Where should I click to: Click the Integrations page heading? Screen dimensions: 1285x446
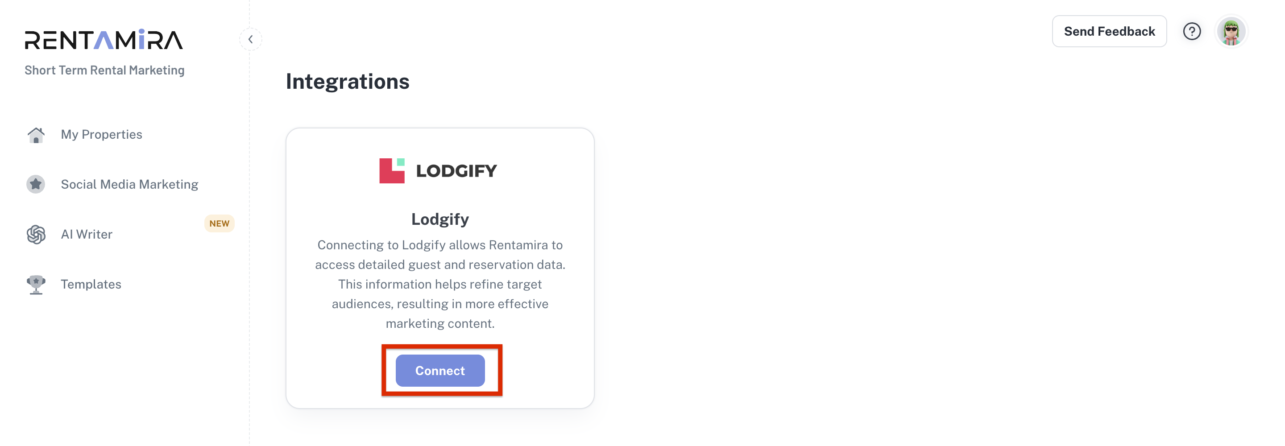[347, 82]
